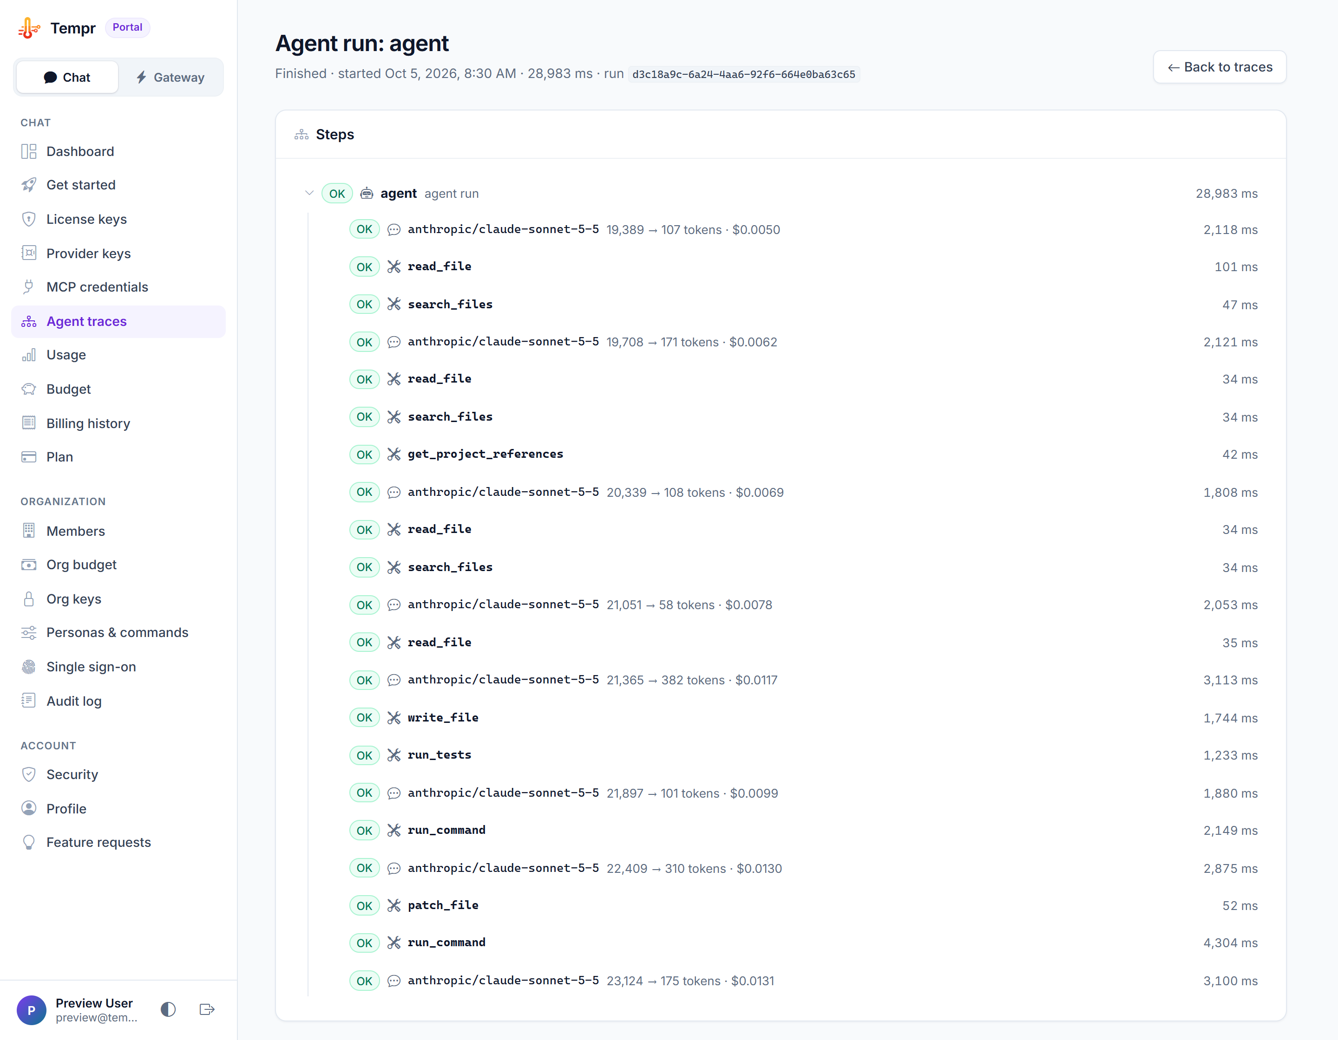Image resolution: width=1338 pixels, height=1040 pixels.
Task: Click the sign out icon at bottom
Action: pos(207,1009)
